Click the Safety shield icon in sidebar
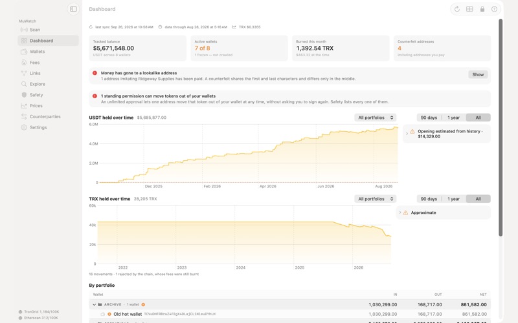The image size is (518, 323). pyautogui.click(x=24, y=95)
